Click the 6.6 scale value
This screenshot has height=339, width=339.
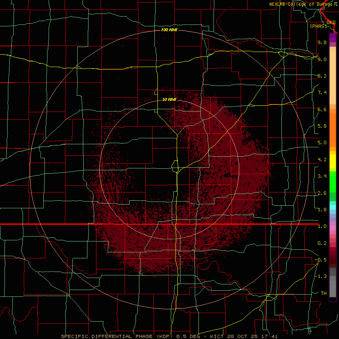point(322,109)
